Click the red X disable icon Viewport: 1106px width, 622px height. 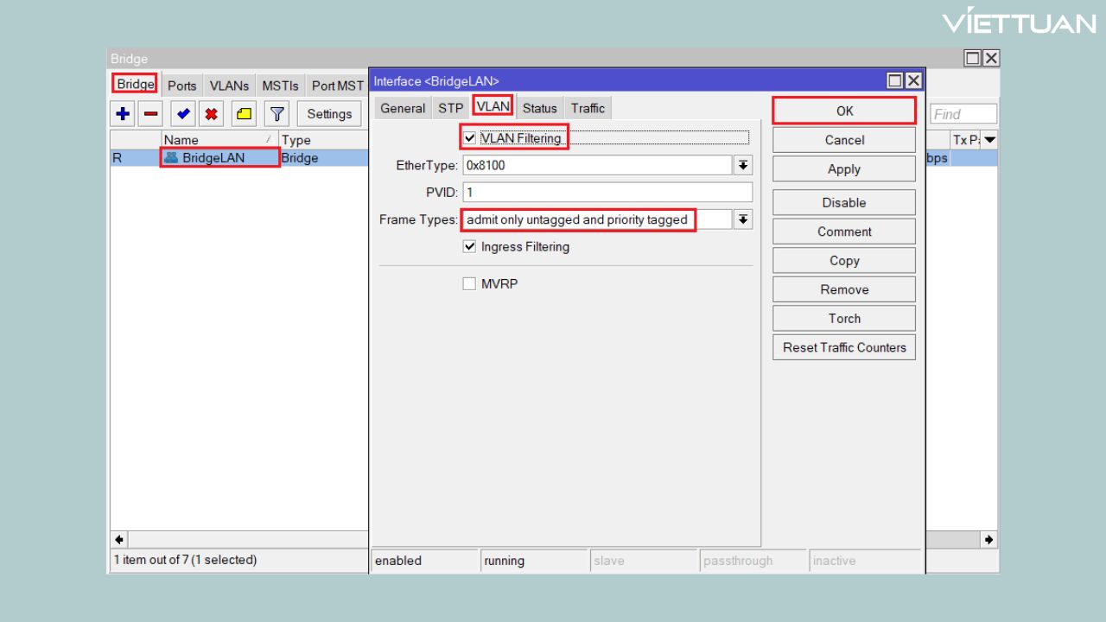[211, 113]
